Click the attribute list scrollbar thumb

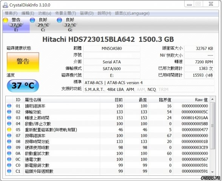coord(212,126)
